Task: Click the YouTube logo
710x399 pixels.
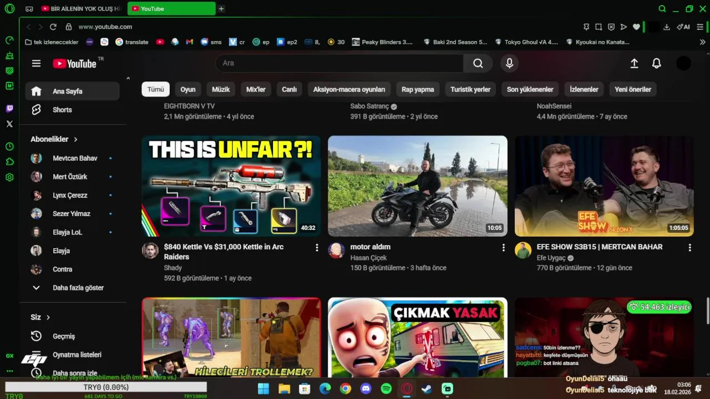Action: pyautogui.click(x=75, y=63)
